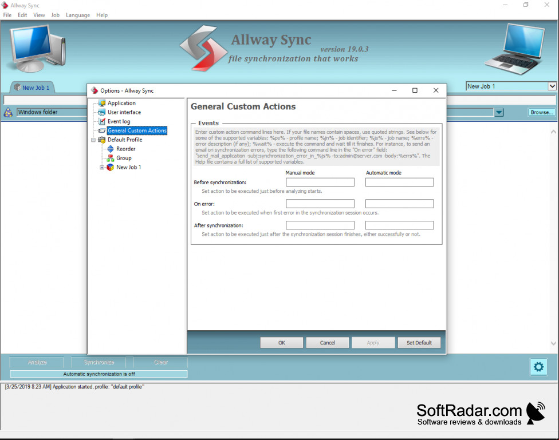This screenshot has width=559, height=440.
Task: Open the Windows folder type dropdown
Action: tap(52, 112)
